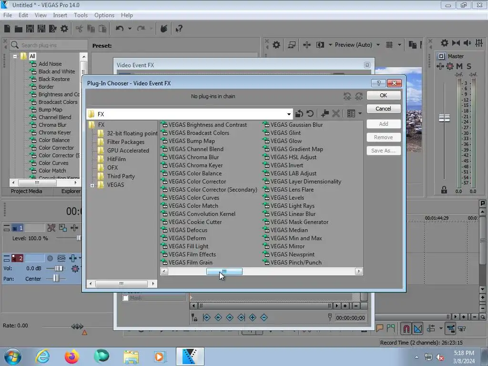Click the Cut scissors icon
The height and width of the screenshot is (366, 488).
click(80, 29)
